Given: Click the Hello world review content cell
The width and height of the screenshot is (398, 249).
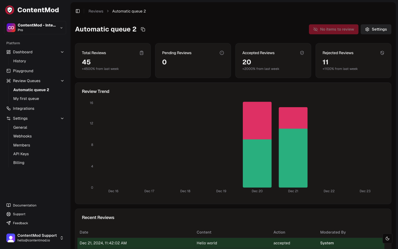Looking at the screenshot, I should (x=207, y=243).
